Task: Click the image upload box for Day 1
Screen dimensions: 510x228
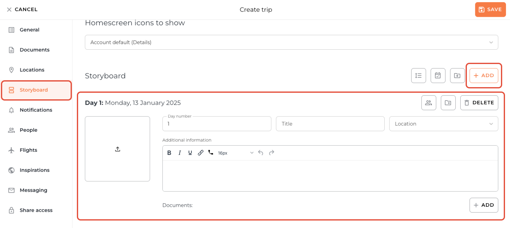Action: 117,149
